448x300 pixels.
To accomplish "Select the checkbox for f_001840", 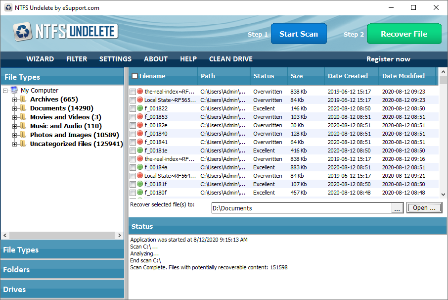I will coord(133,134).
